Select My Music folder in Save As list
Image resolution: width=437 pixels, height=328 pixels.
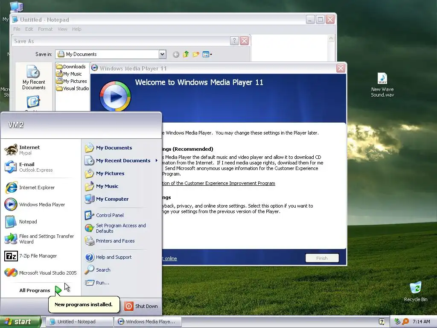[x=69, y=74]
